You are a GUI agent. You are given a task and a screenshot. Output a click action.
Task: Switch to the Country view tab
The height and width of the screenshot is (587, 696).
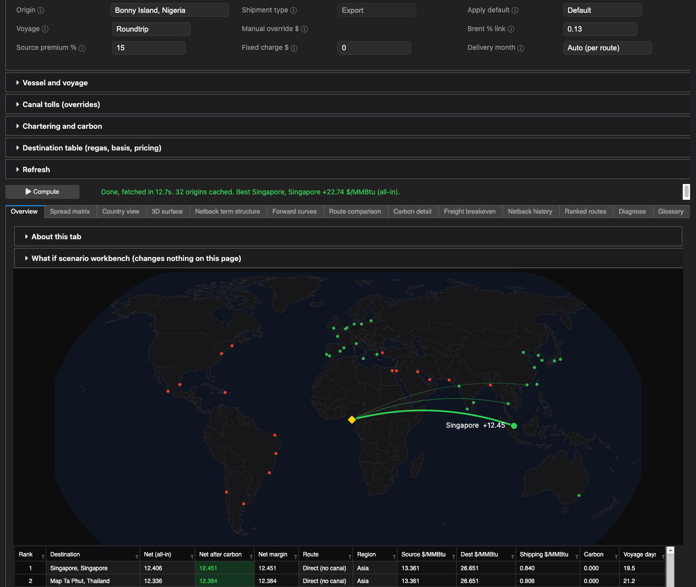click(x=121, y=212)
